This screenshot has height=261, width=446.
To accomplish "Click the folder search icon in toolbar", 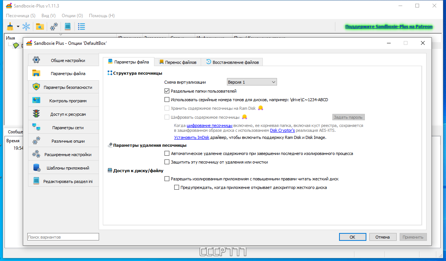I will (x=40, y=27).
